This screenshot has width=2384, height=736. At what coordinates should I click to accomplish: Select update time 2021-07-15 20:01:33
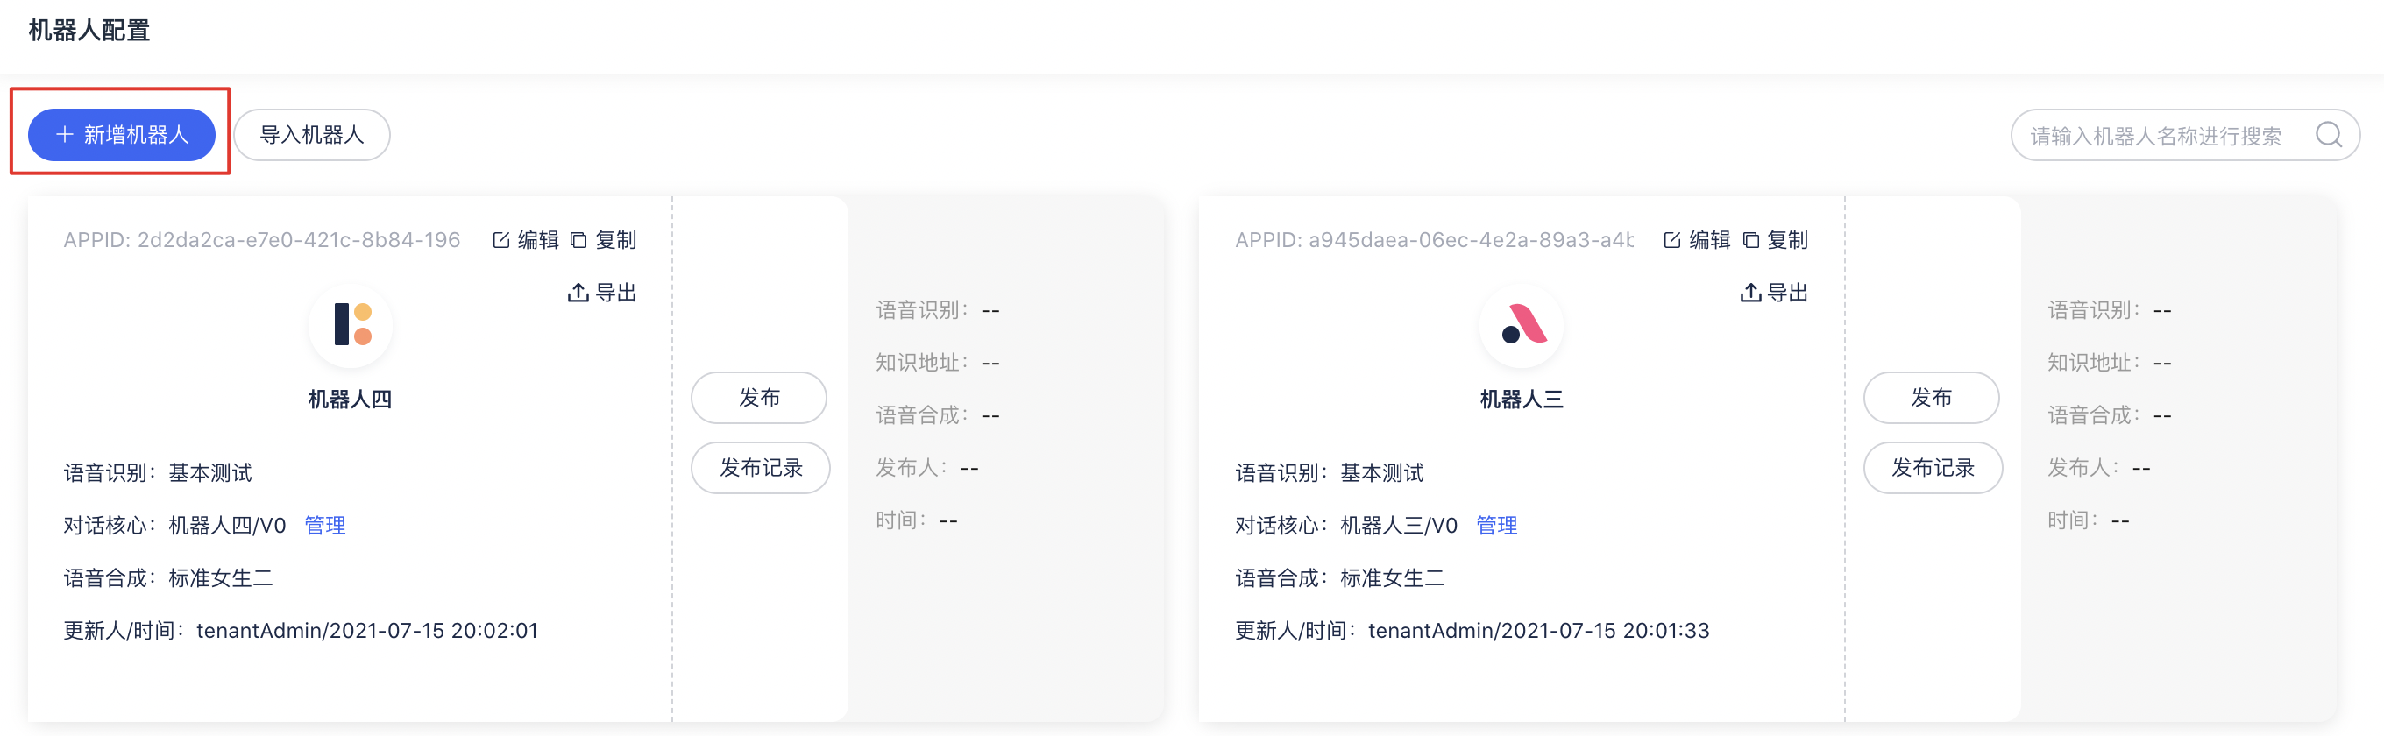click(1605, 631)
